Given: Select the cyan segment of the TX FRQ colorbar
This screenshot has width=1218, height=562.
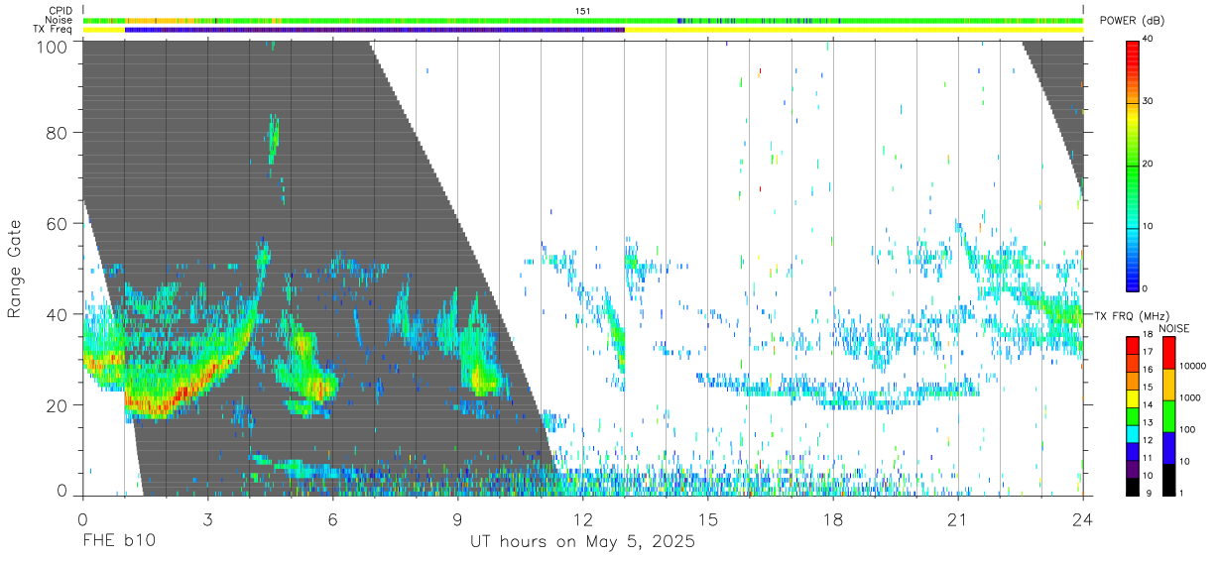Looking at the screenshot, I should (x=1132, y=434).
